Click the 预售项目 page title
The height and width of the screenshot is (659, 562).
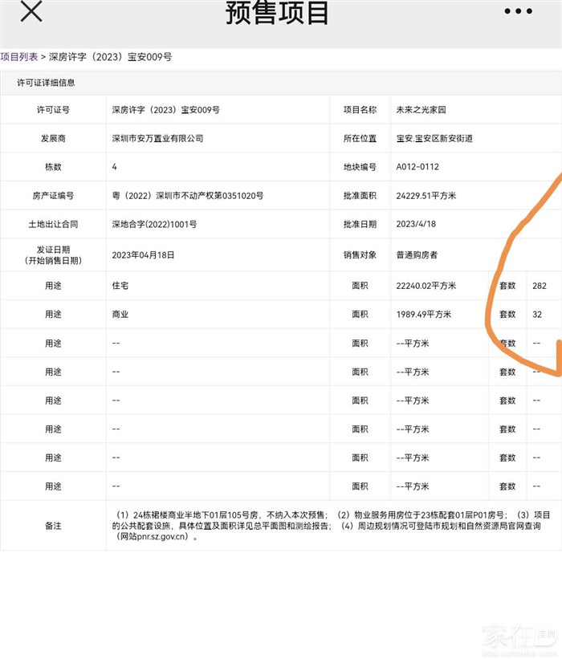277,14
